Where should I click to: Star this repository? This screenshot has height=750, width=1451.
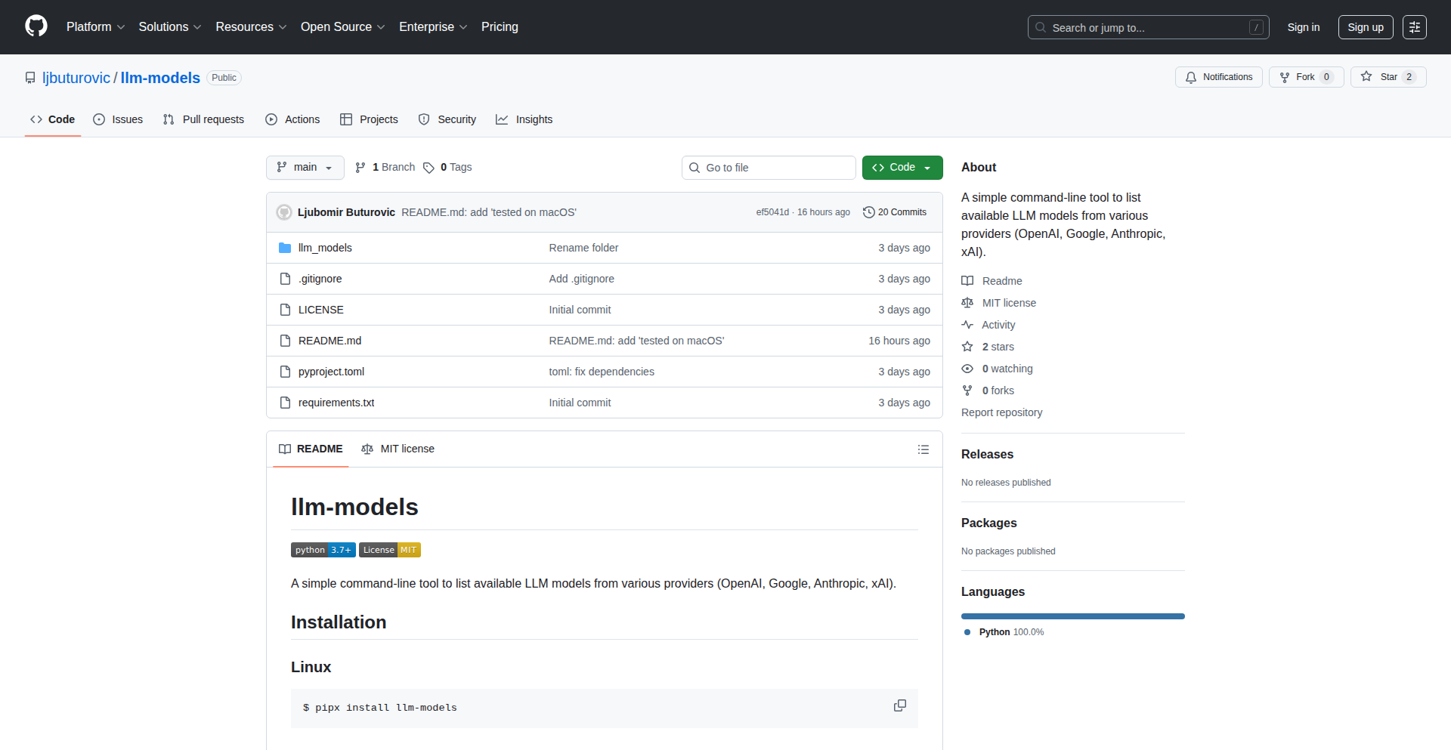1388,77
